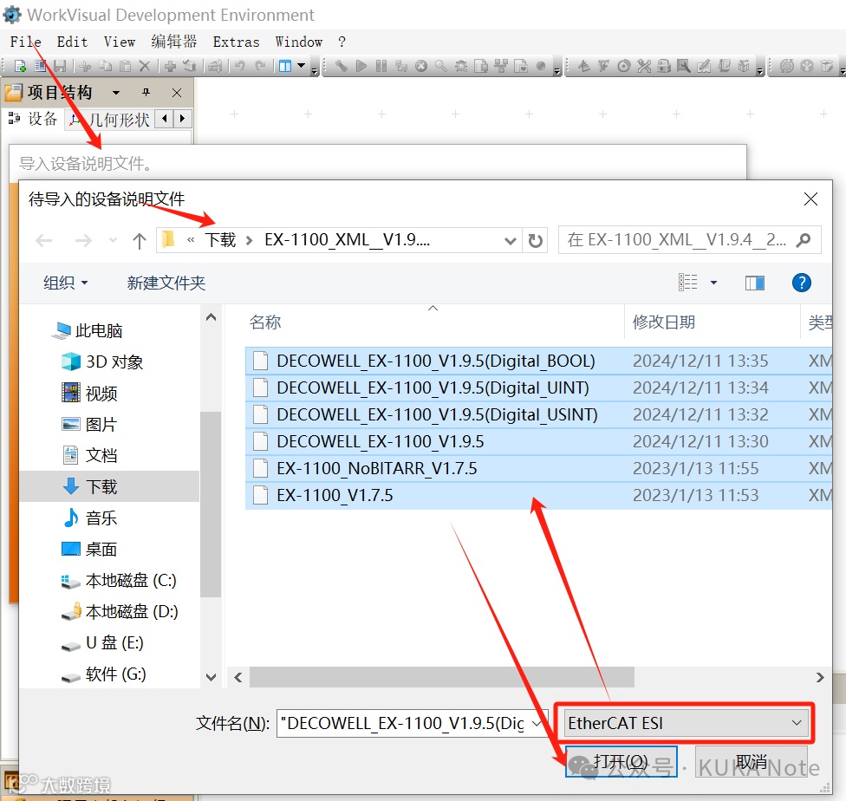Image resolution: width=846 pixels, height=801 pixels.
Task: Click the bug diagnosis toolbar icon
Action: point(461,67)
